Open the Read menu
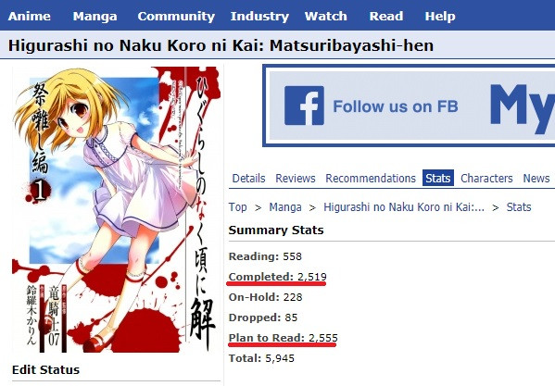Viewport: 555px width, 386px height. point(386,16)
